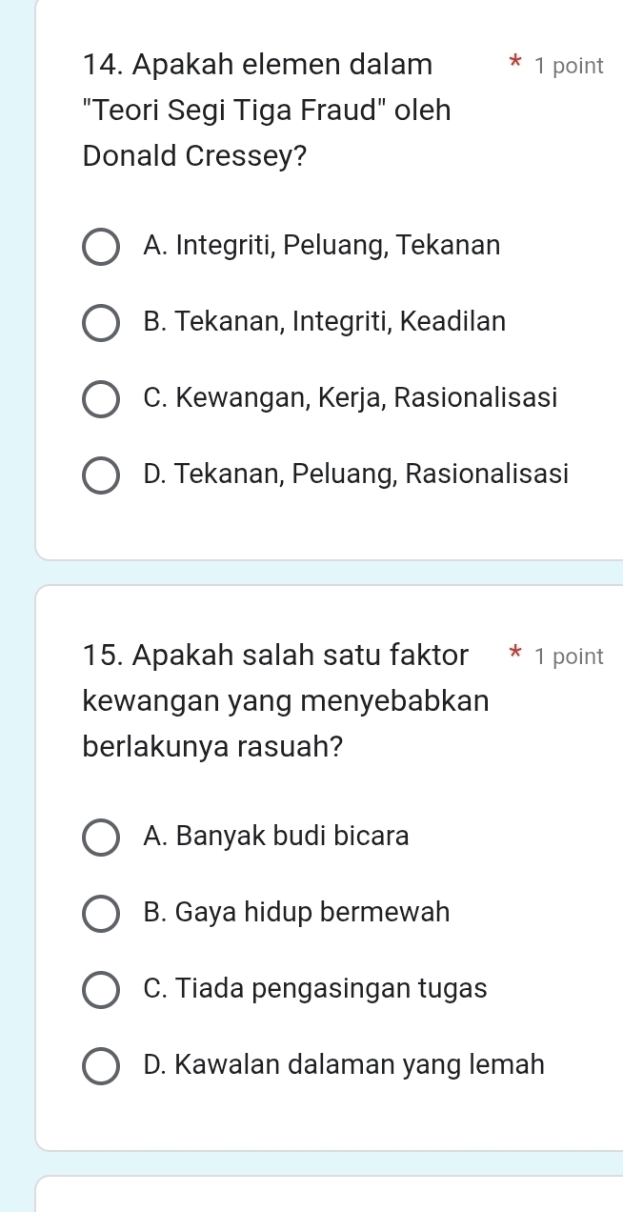Click the text label 'B. Tekanan, Integriti, Keadilan'

[x=324, y=322]
